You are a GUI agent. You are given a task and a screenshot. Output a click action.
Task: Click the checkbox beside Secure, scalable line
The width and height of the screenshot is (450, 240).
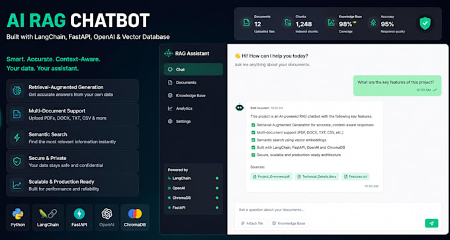pos(253,155)
